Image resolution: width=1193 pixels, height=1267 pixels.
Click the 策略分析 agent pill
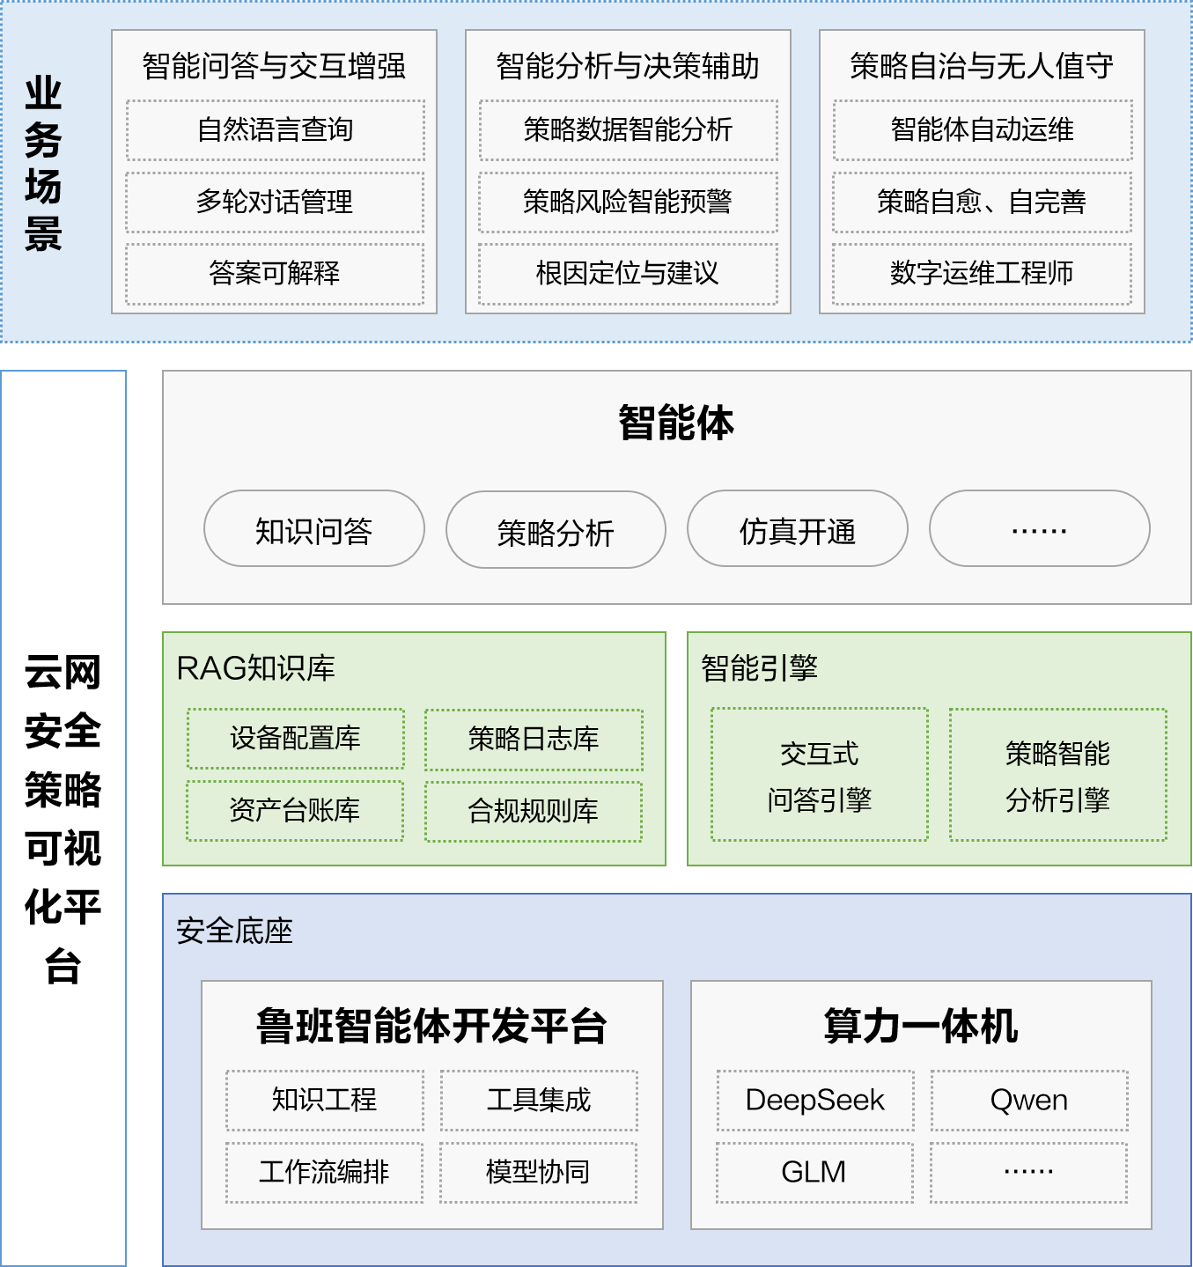point(556,530)
